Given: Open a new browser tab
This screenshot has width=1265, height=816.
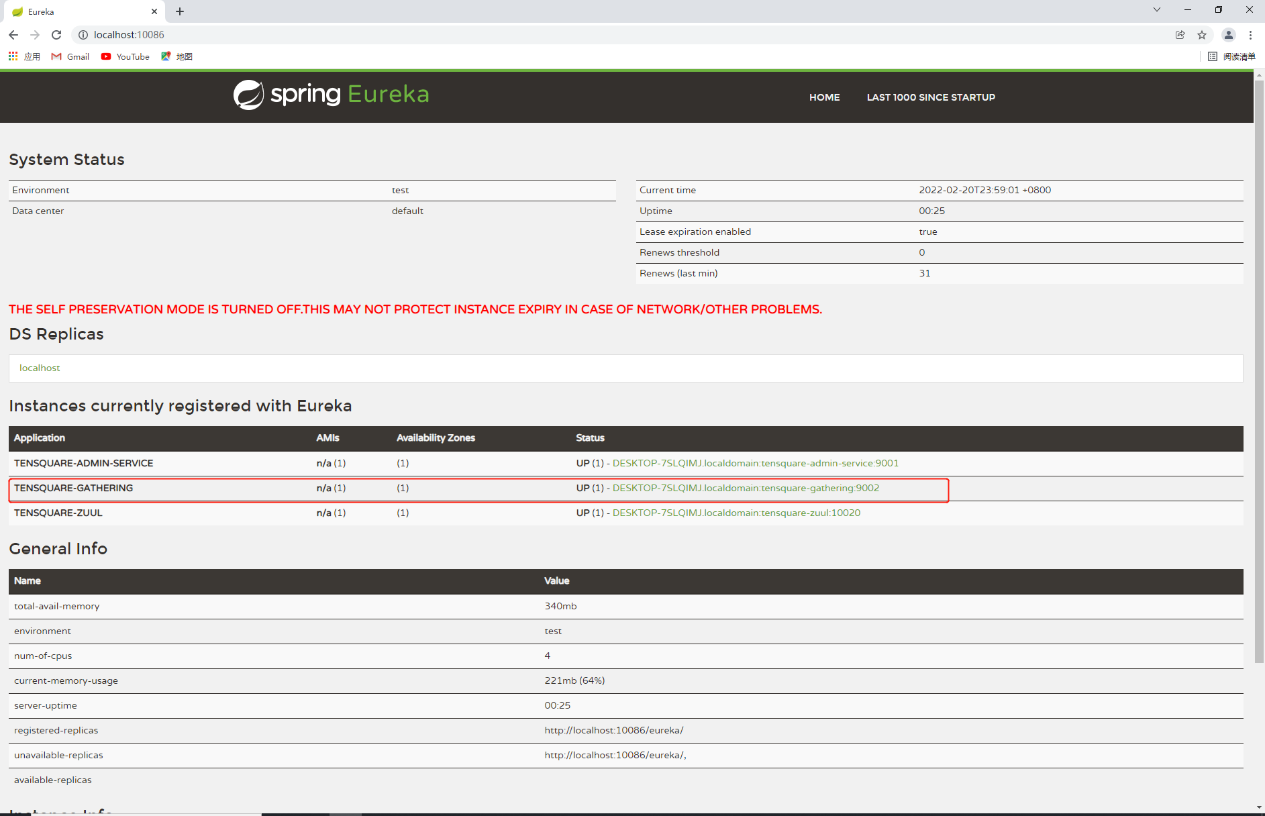Looking at the screenshot, I should (x=180, y=11).
